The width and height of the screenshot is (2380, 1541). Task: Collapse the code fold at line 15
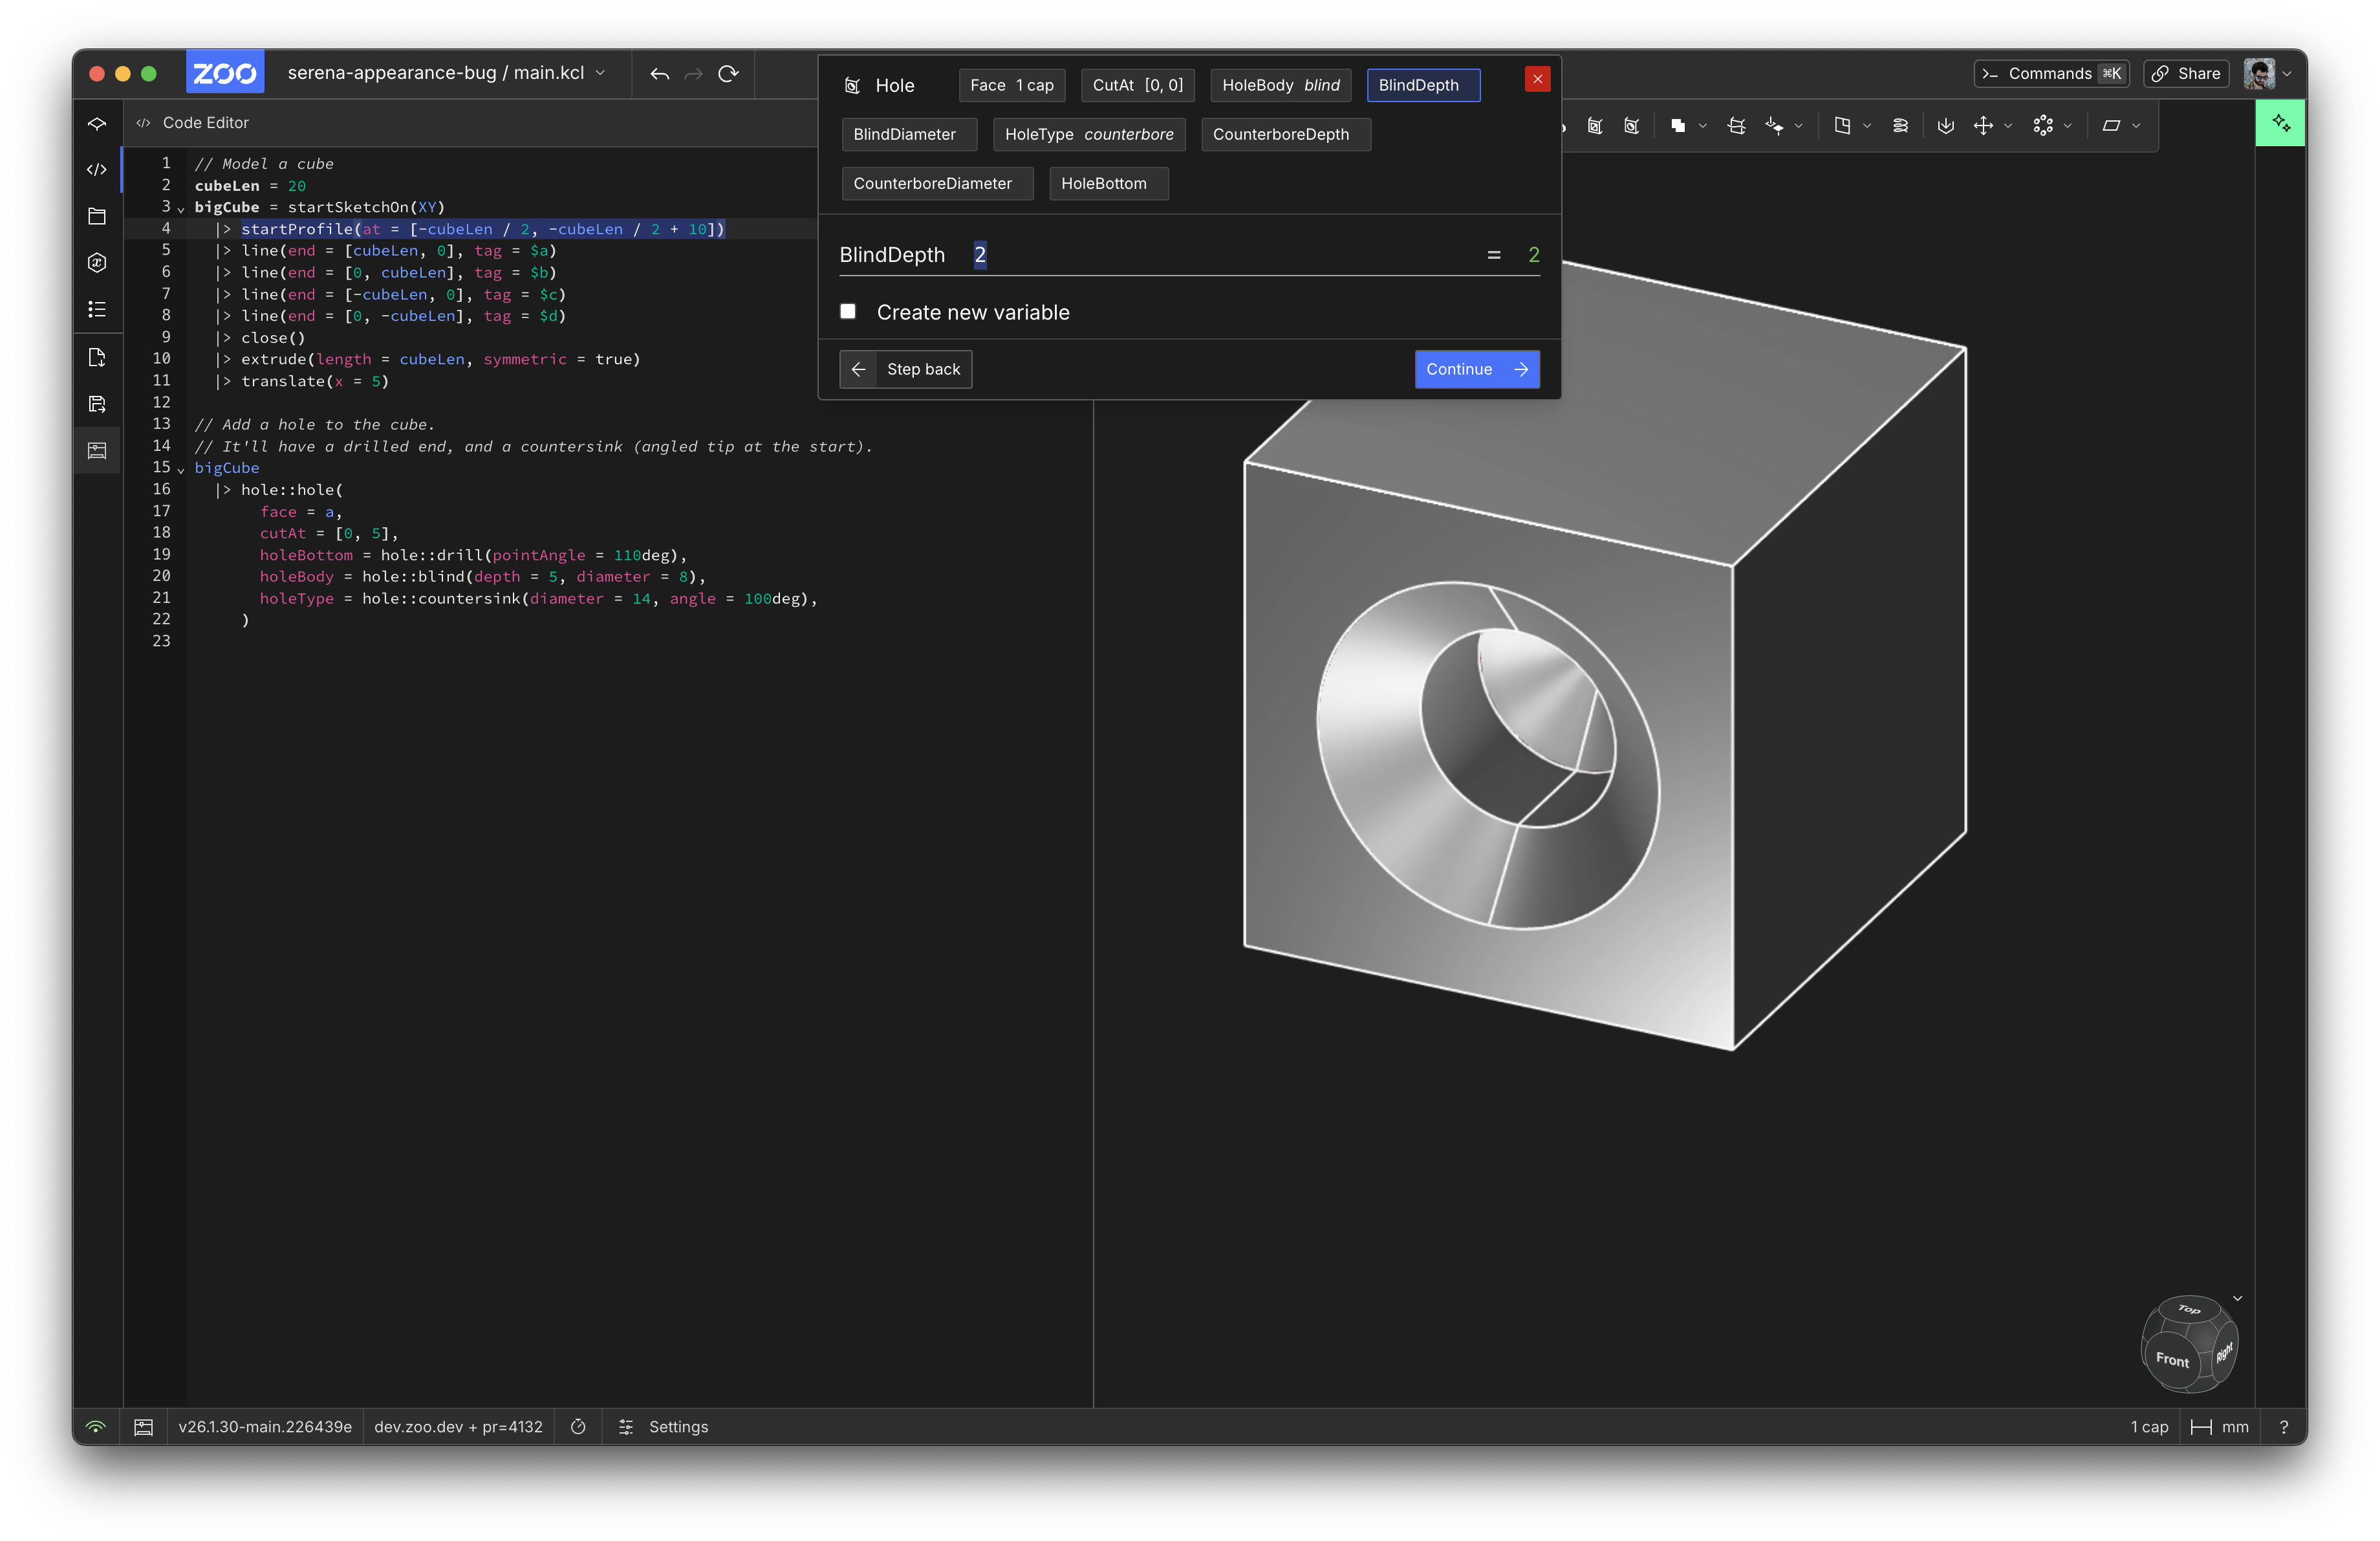tap(181, 469)
